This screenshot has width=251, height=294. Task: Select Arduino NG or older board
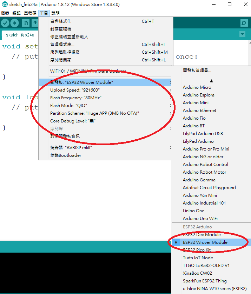click(x=211, y=156)
